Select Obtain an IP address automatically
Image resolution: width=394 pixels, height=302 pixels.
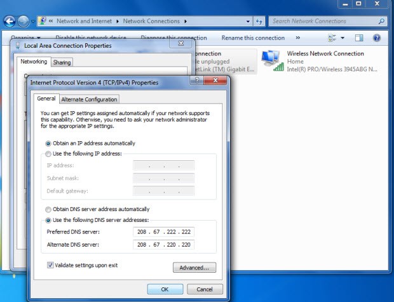(x=48, y=144)
